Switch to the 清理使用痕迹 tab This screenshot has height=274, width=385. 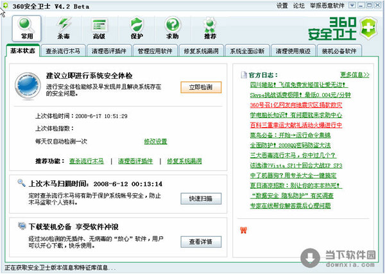(293, 51)
